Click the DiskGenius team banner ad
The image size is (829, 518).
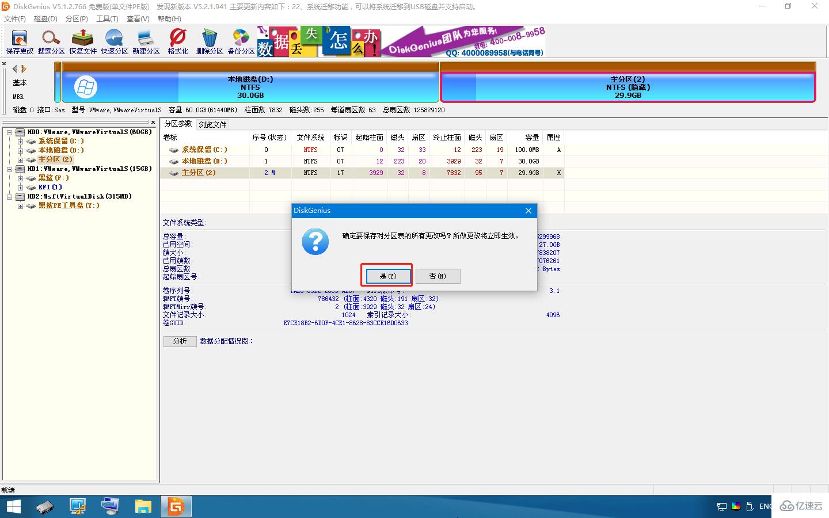point(401,42)
